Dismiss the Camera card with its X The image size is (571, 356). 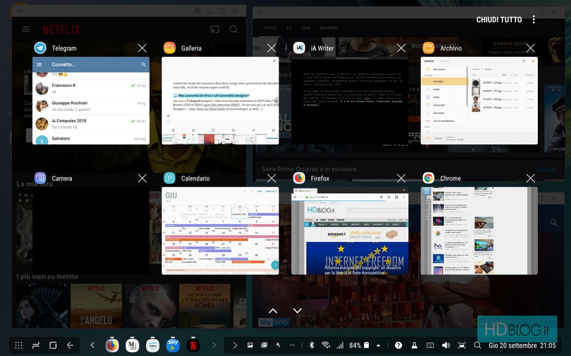(142, 178)
